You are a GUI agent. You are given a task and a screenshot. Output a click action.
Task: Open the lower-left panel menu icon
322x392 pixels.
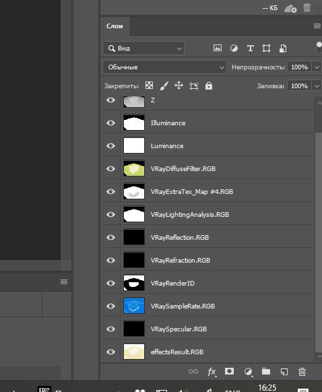point(64,282)
